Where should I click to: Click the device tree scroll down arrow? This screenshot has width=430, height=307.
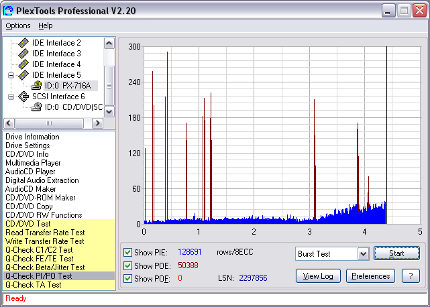pos(109,111)
